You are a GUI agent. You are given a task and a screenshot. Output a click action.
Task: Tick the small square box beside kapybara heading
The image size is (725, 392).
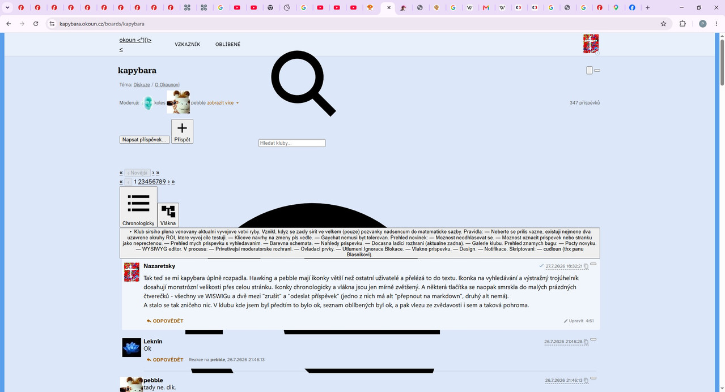point(590,70)
